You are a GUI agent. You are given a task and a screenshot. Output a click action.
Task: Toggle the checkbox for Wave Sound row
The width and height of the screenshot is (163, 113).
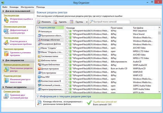(67, 34)
